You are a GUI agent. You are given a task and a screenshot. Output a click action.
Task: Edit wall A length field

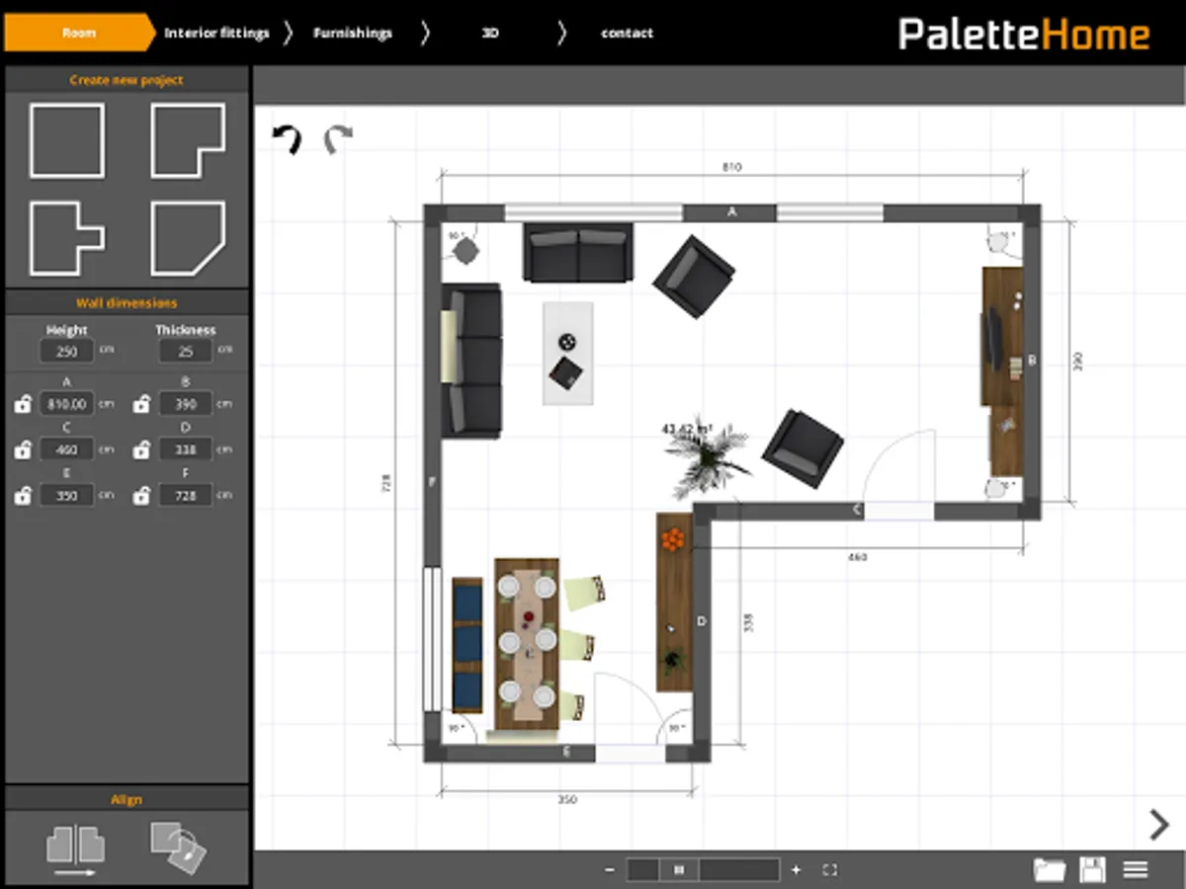point(66,403)
